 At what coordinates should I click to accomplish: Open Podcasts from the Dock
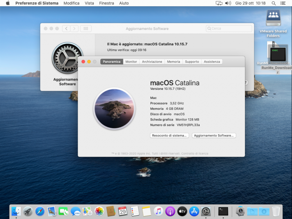coord(170,211)
